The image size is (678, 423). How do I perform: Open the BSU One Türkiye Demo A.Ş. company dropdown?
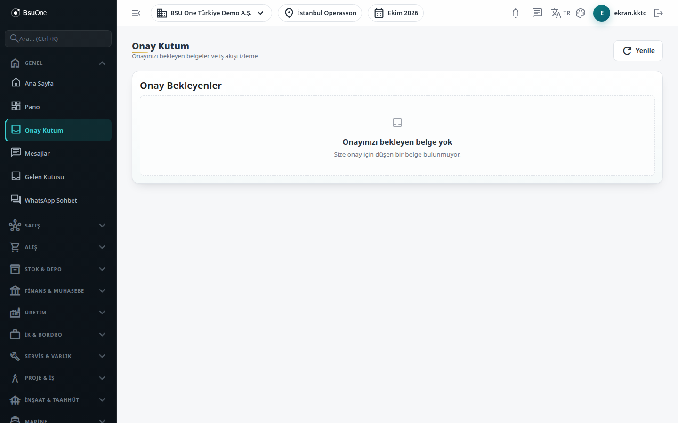[211, 13]
